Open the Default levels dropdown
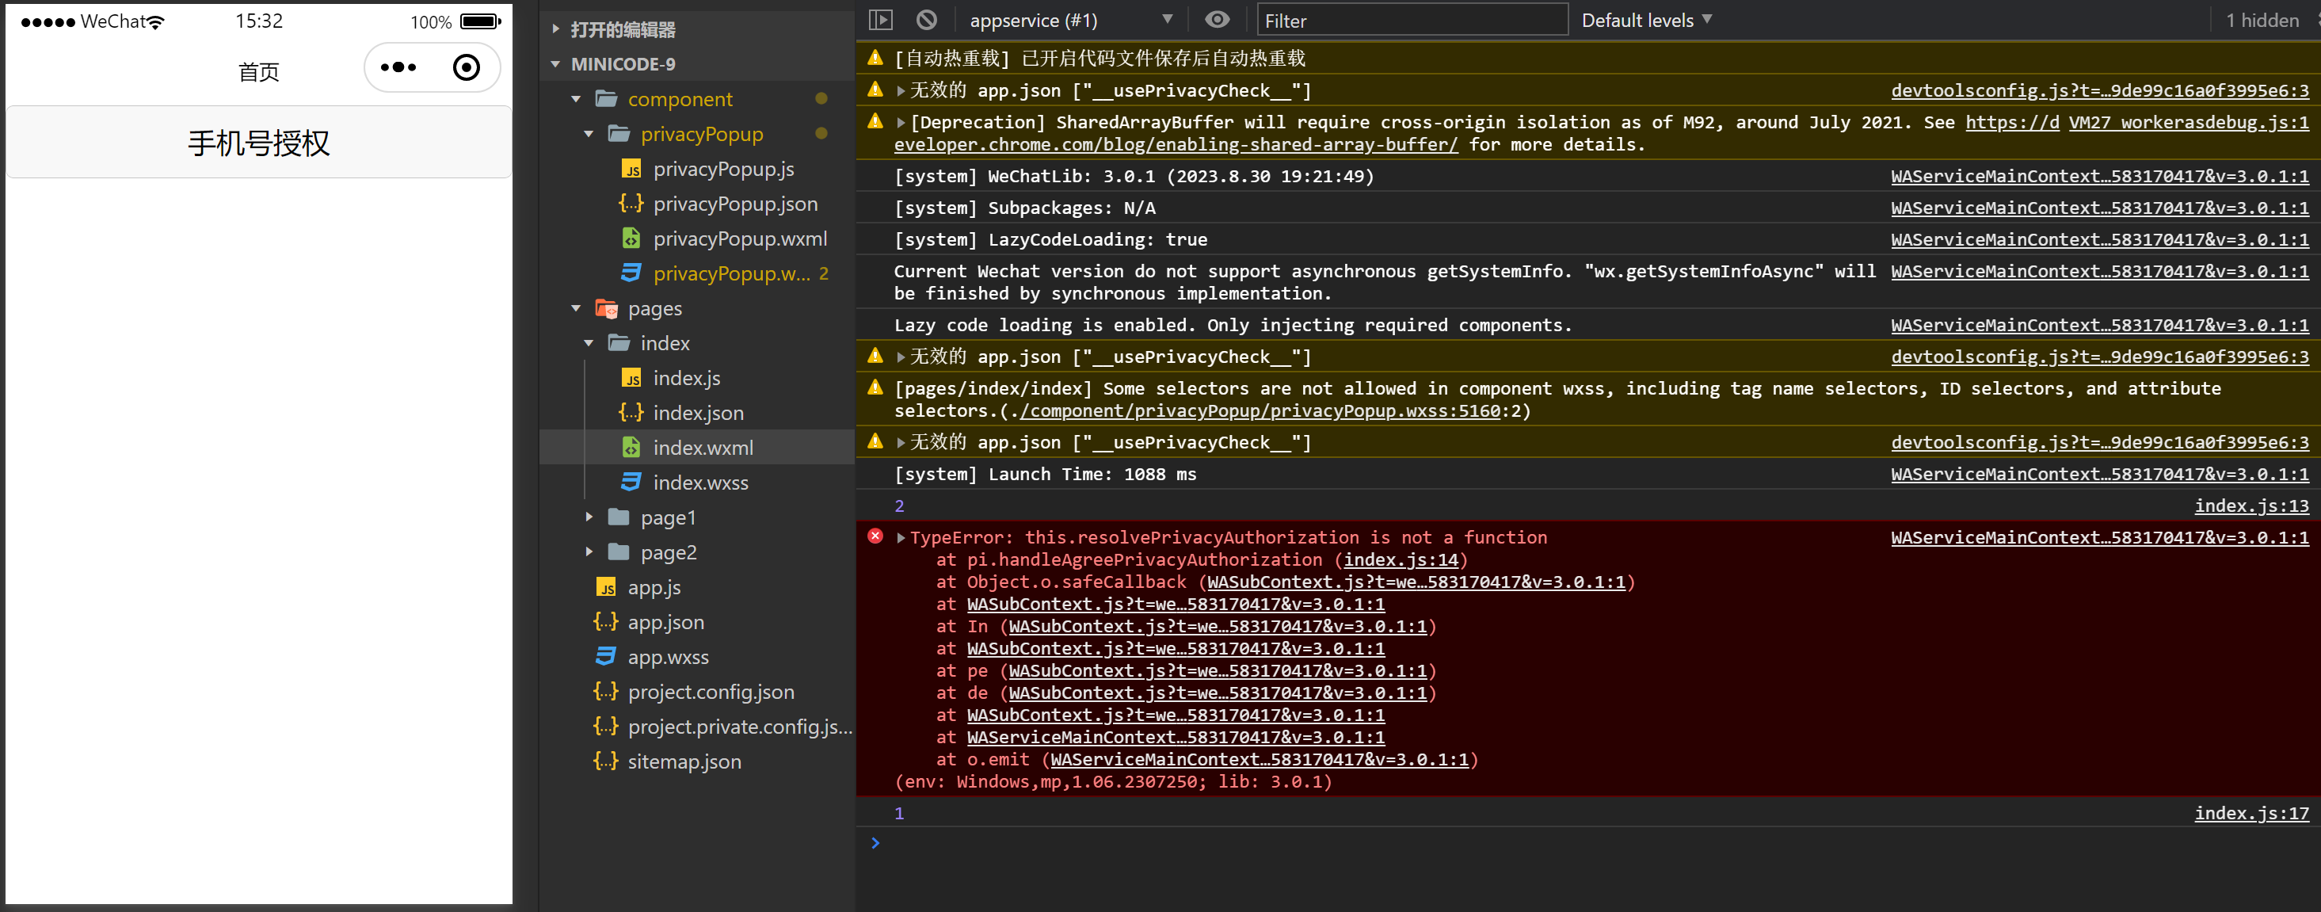2321x912 pixels. (x=1645, y=20)
